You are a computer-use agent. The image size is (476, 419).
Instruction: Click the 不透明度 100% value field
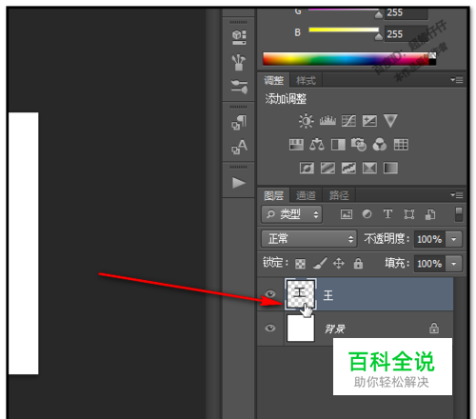coord(429,239)
